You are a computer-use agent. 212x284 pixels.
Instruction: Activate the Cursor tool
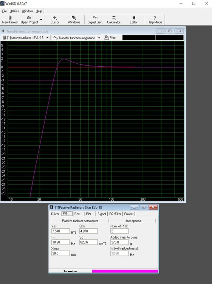[x=55, y=20]
